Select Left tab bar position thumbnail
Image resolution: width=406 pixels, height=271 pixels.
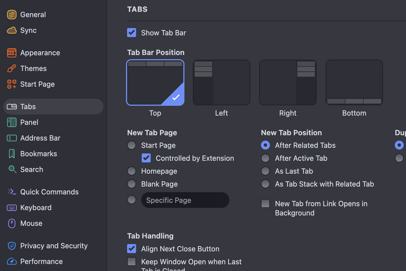(222, 82)
